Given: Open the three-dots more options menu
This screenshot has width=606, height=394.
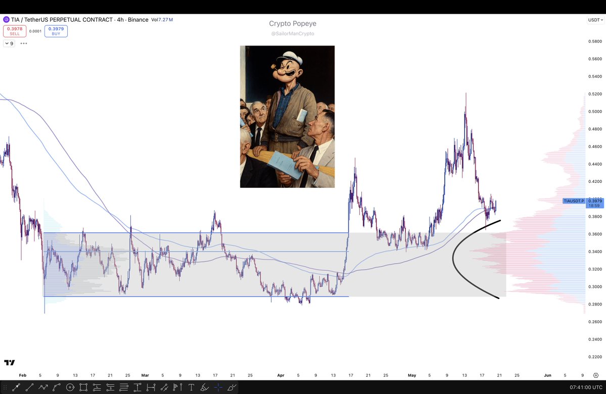Looking at the screenshot, I should 24,43.
